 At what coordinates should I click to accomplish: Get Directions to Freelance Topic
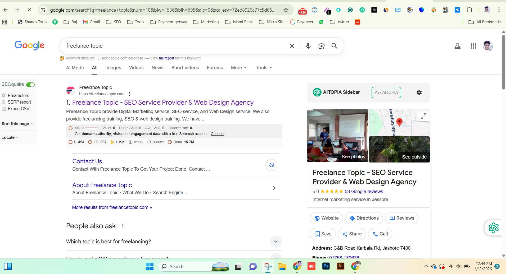[x=364, y=218]
